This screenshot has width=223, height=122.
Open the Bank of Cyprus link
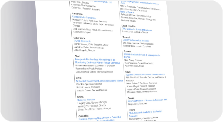[x=127, y=12]
